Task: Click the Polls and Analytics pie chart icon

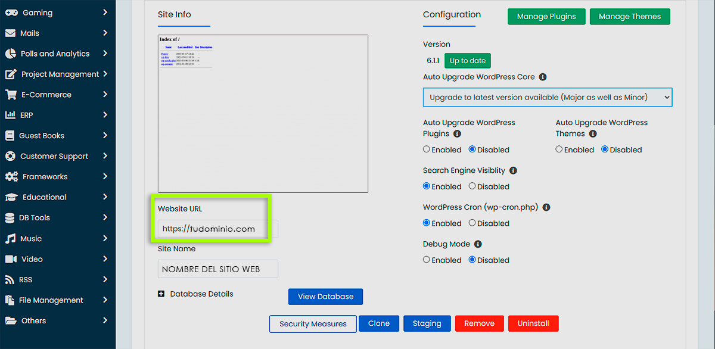Action: (x=11, y=54)
